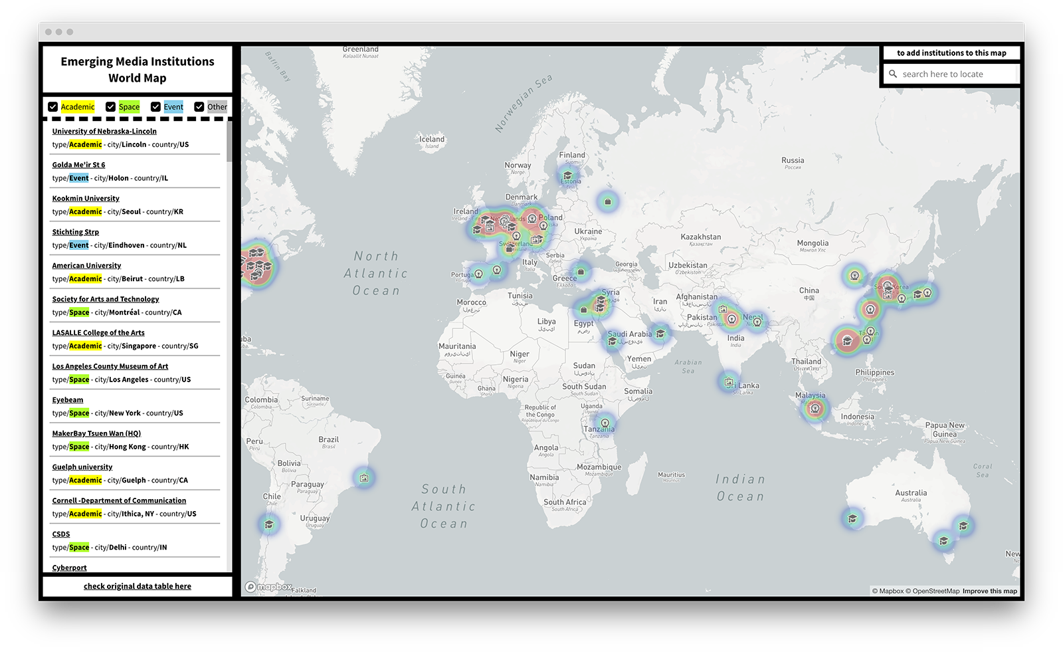
Task: Click the graduation cap marker by the Red Sea
Action: [x=612, y=341]
